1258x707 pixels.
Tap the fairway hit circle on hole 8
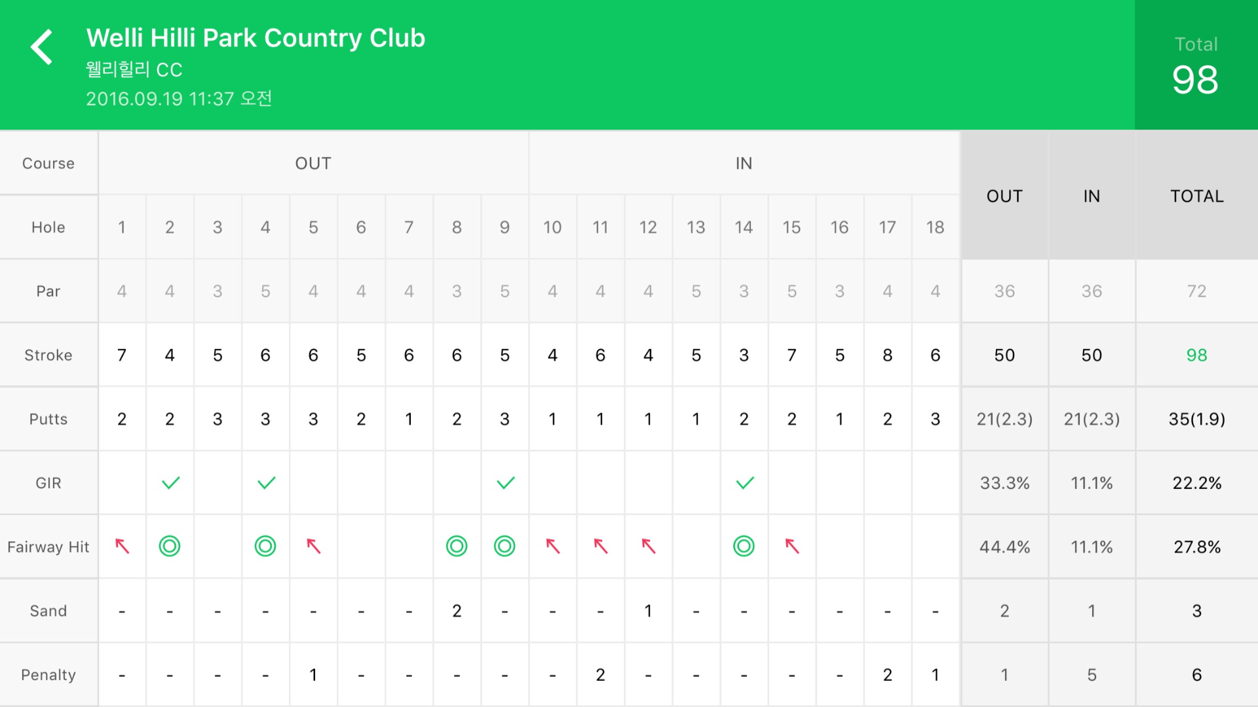(x=457, y=546)
